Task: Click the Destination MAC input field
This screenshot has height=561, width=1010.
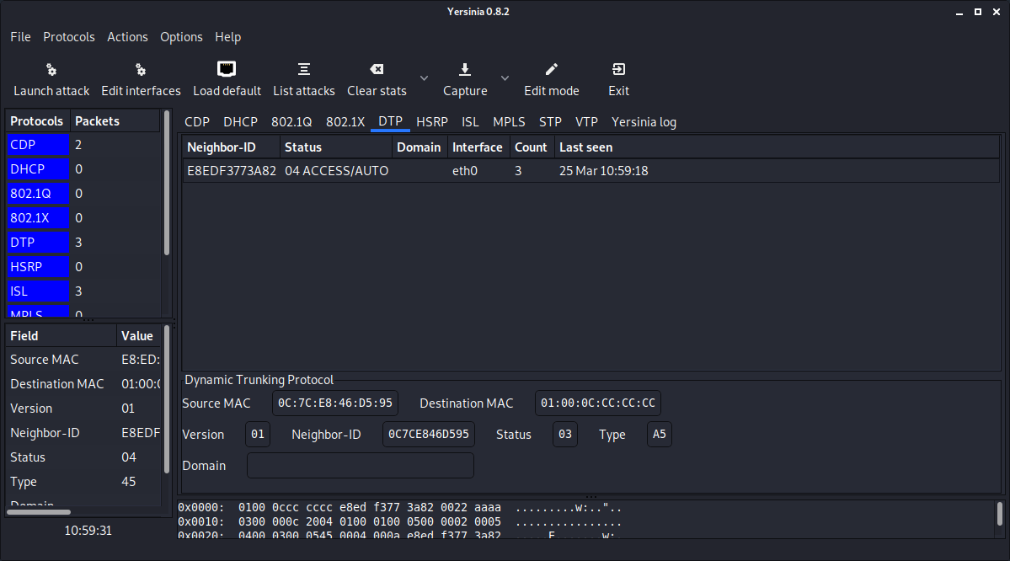Action: (598, 403)
